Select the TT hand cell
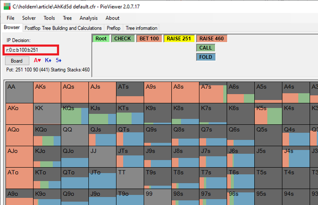The height and width of the screenshot is (205, 318). point(130,178)
